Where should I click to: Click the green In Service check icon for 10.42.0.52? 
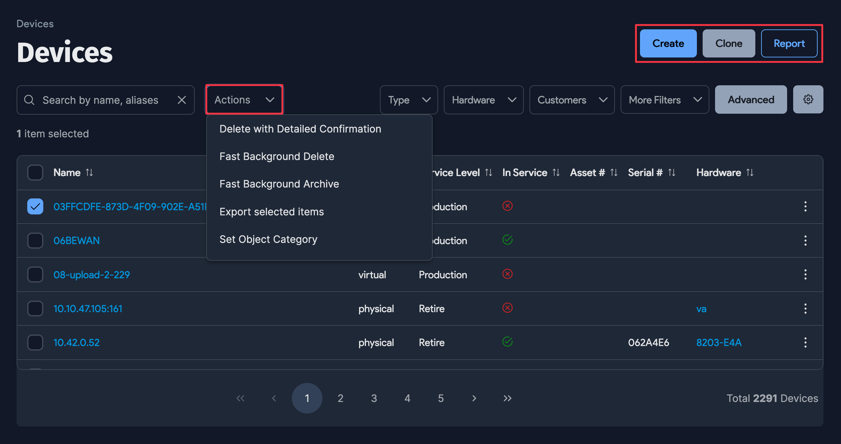point(507,342)
